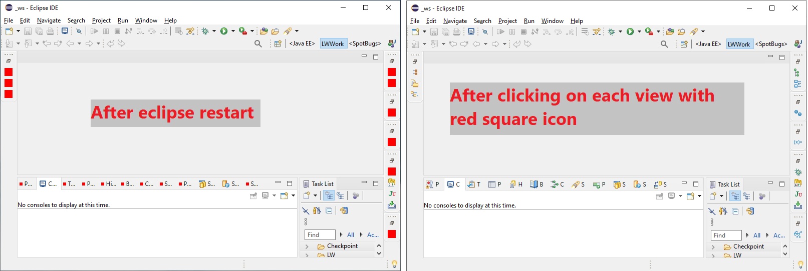Select Java EE perspective in right window
808x271 pixels.
(708, 44)
